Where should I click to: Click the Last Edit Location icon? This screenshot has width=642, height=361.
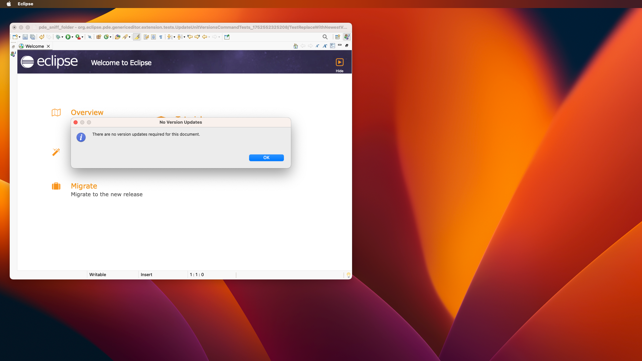[x=190, y=37]
